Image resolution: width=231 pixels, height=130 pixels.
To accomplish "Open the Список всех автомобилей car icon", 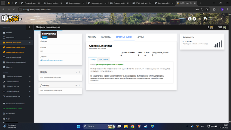I will 4,104.
